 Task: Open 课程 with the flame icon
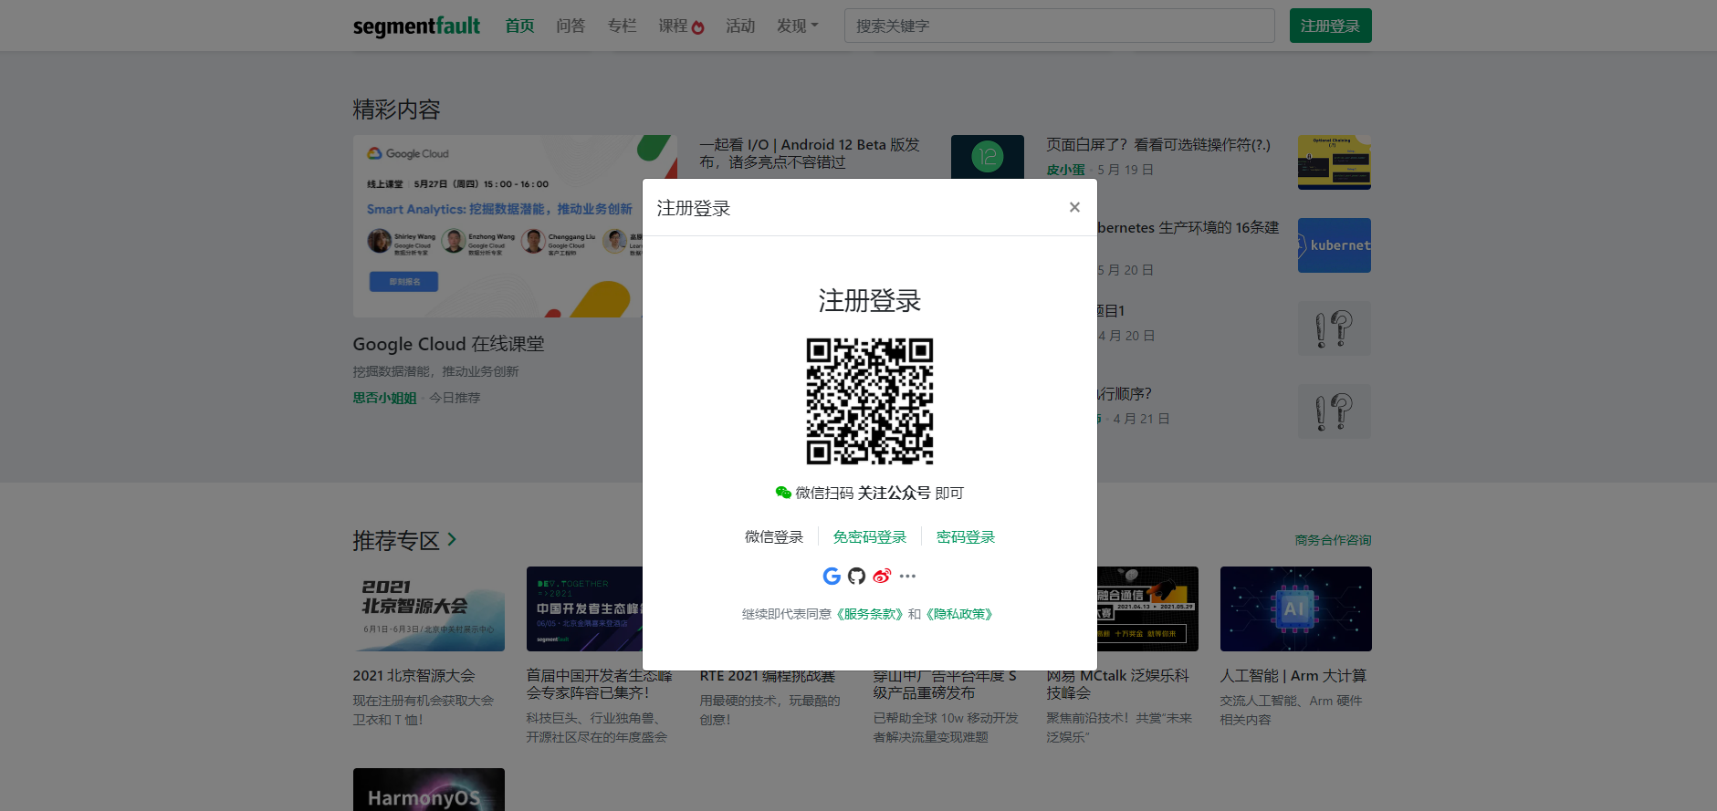pos(681,26)
